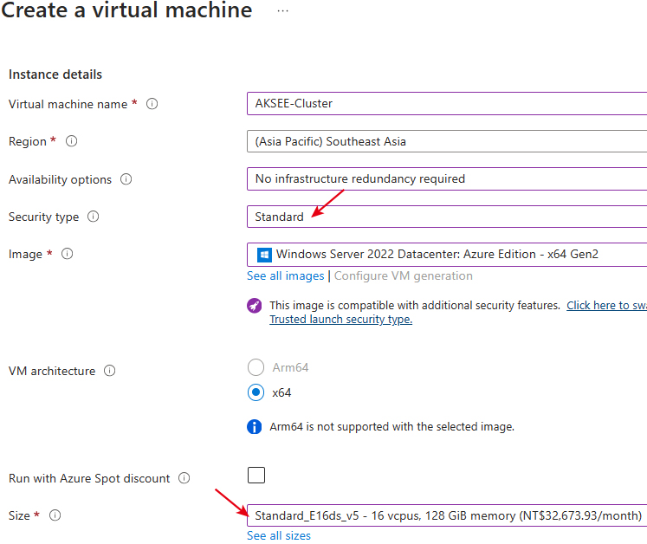This screenshot has height=544, width=647.
Task: Open the ellipsis menu beside page title
Action: click(282, 10)
